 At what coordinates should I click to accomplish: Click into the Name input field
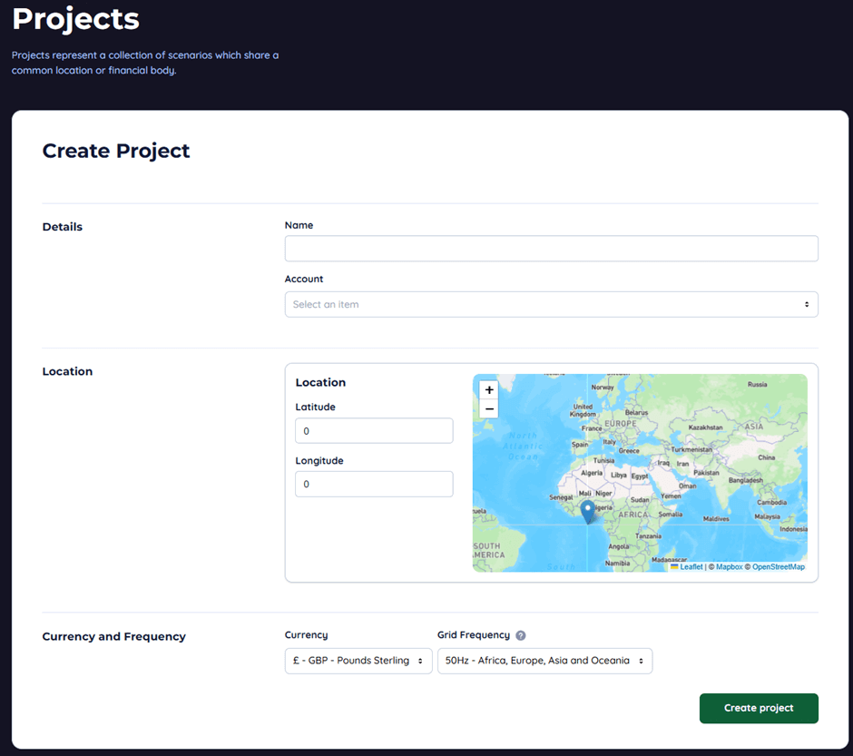coord(551,248)
